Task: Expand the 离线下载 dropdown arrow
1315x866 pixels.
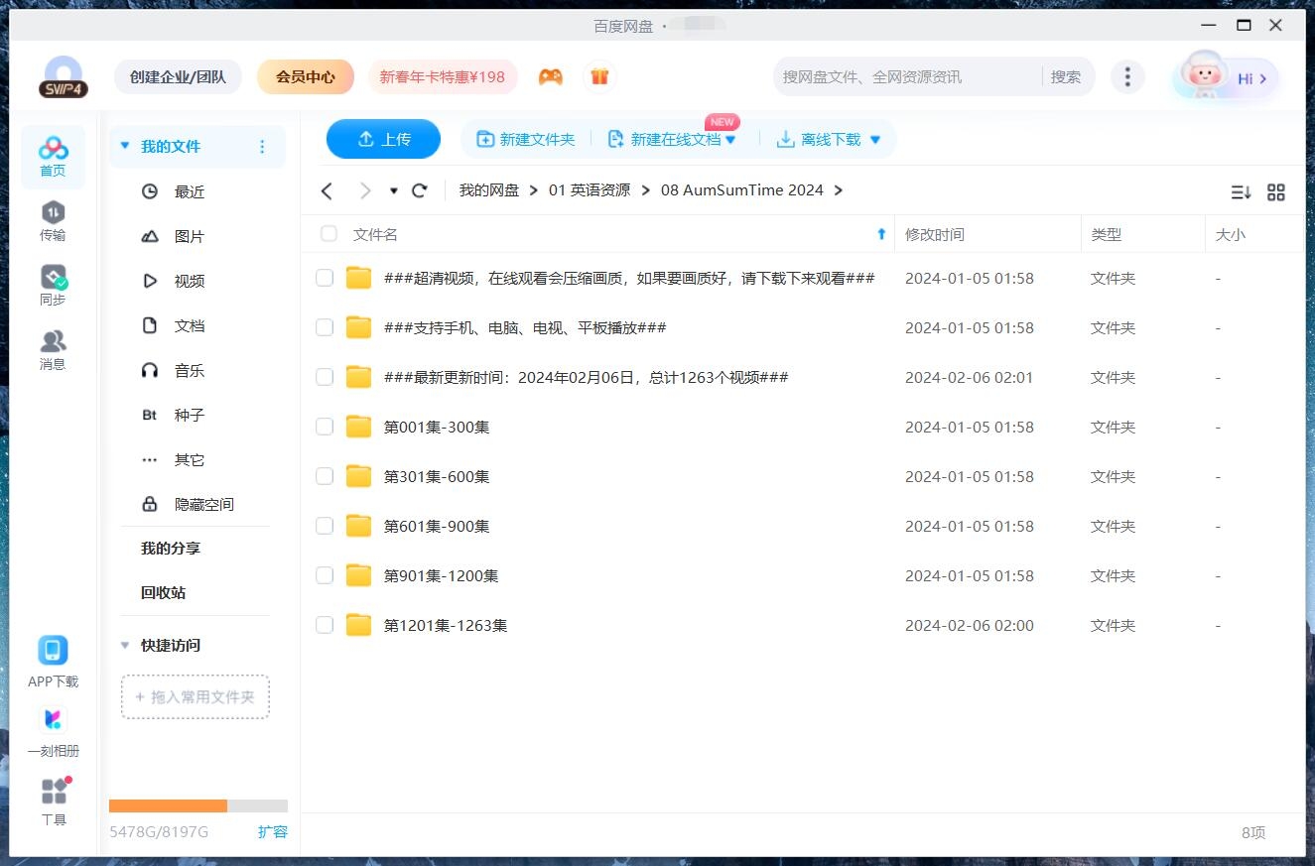Action: click(x=875, y=140)
